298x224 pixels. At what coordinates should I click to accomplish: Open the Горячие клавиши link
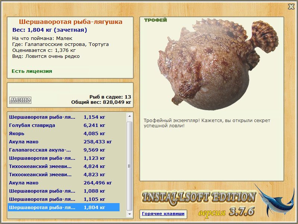coord(163,214)
